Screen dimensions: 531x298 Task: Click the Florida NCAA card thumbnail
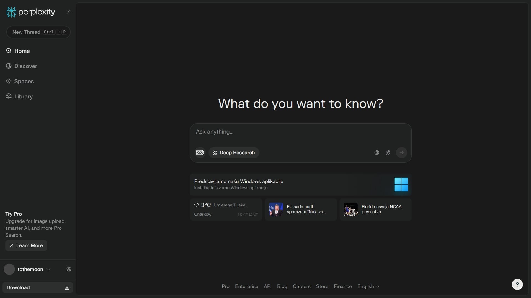[351, 210]
